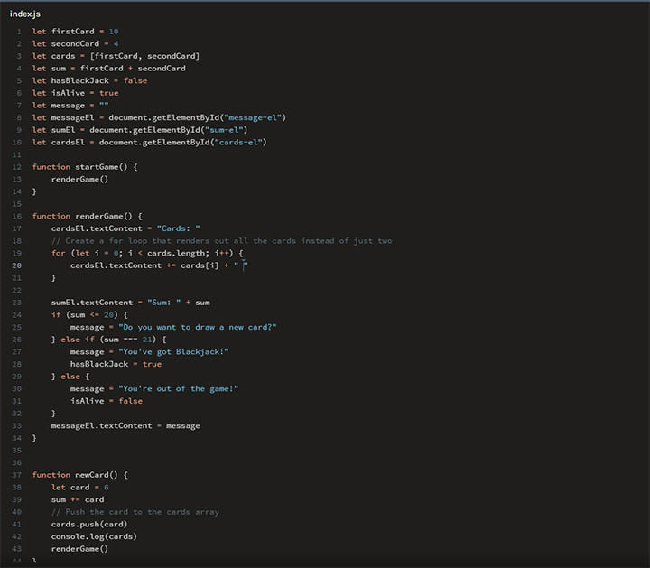Click the "Sum: " string literal

pyautogui.click(x=163, y=303)
